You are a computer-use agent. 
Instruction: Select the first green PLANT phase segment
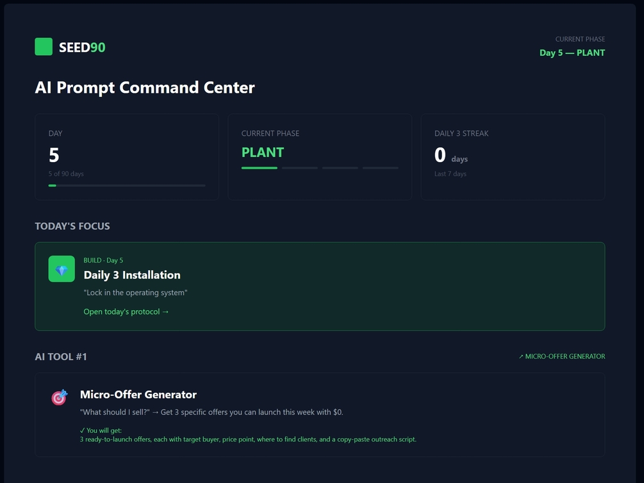click(x=259, y=168)
